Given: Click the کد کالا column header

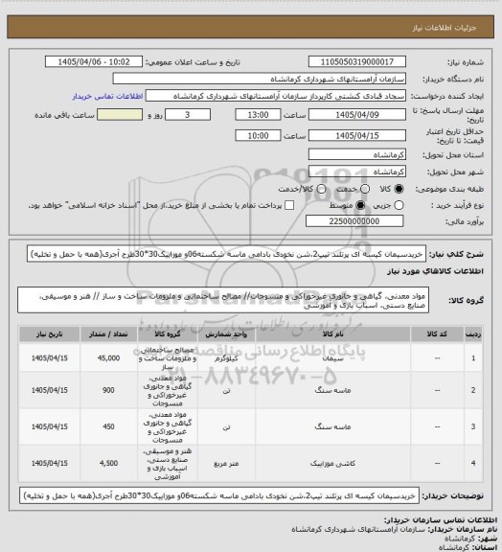Looking at the screenshot, I should 437,334.
